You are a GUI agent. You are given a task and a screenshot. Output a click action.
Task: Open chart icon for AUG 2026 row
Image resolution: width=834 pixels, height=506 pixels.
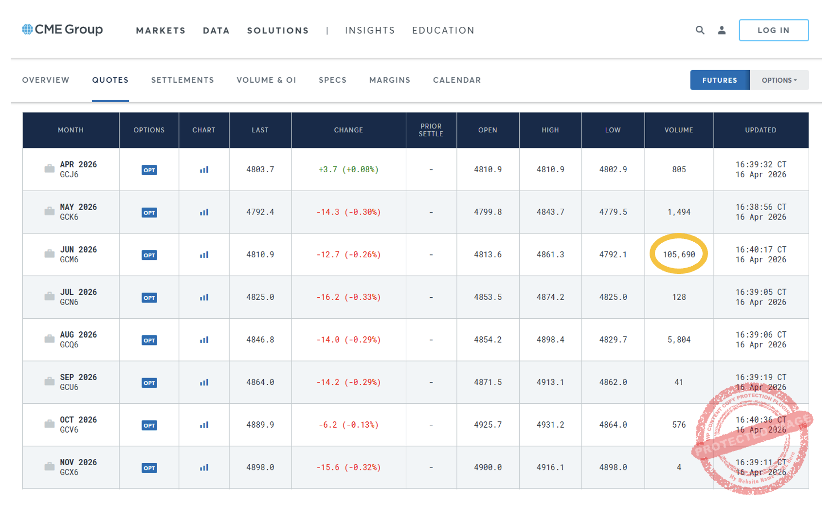click(x=204, y=340)
